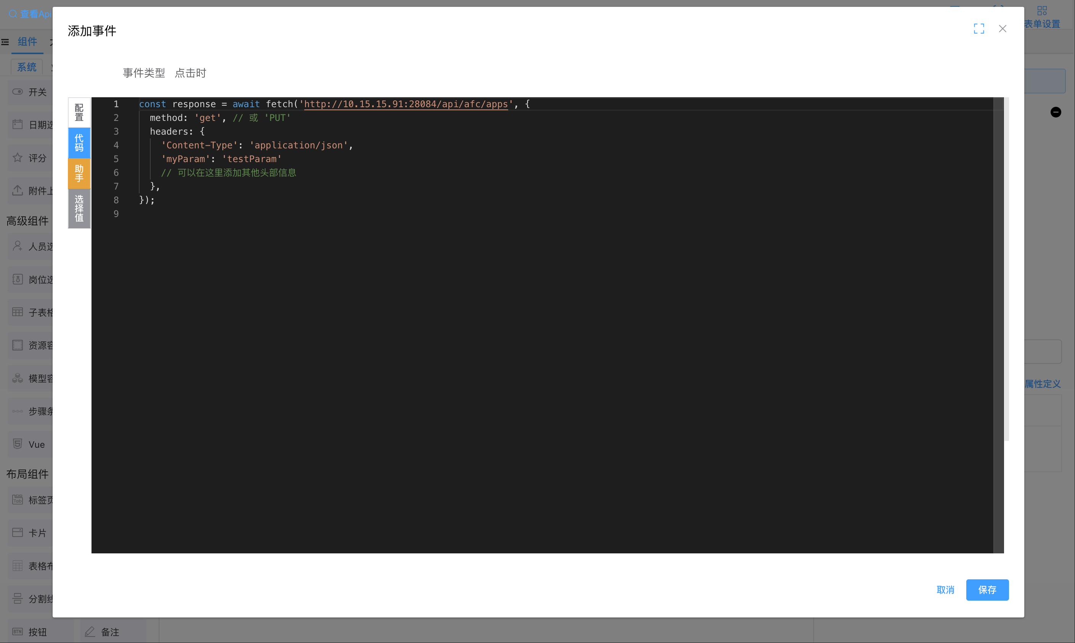
Task: Click the 卡片 card layout icon
Action: pos(17,532)
